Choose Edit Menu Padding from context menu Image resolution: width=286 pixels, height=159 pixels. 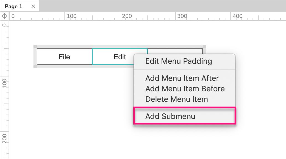178,61
